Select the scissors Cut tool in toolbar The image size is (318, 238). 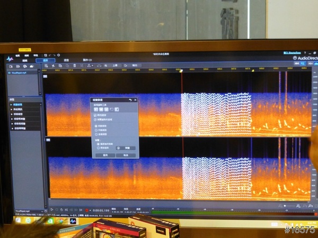coord(53,66)
